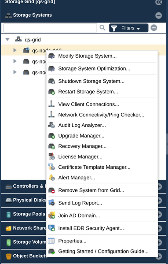Expand the second qs-node tree row
Screen dimensions: 168x264
pos(15,61)
